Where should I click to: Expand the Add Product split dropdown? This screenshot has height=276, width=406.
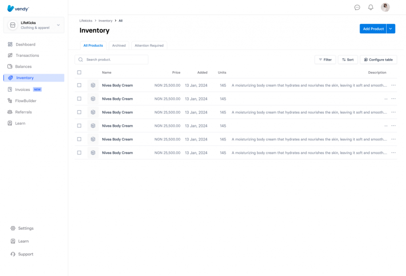pos(391,28)
